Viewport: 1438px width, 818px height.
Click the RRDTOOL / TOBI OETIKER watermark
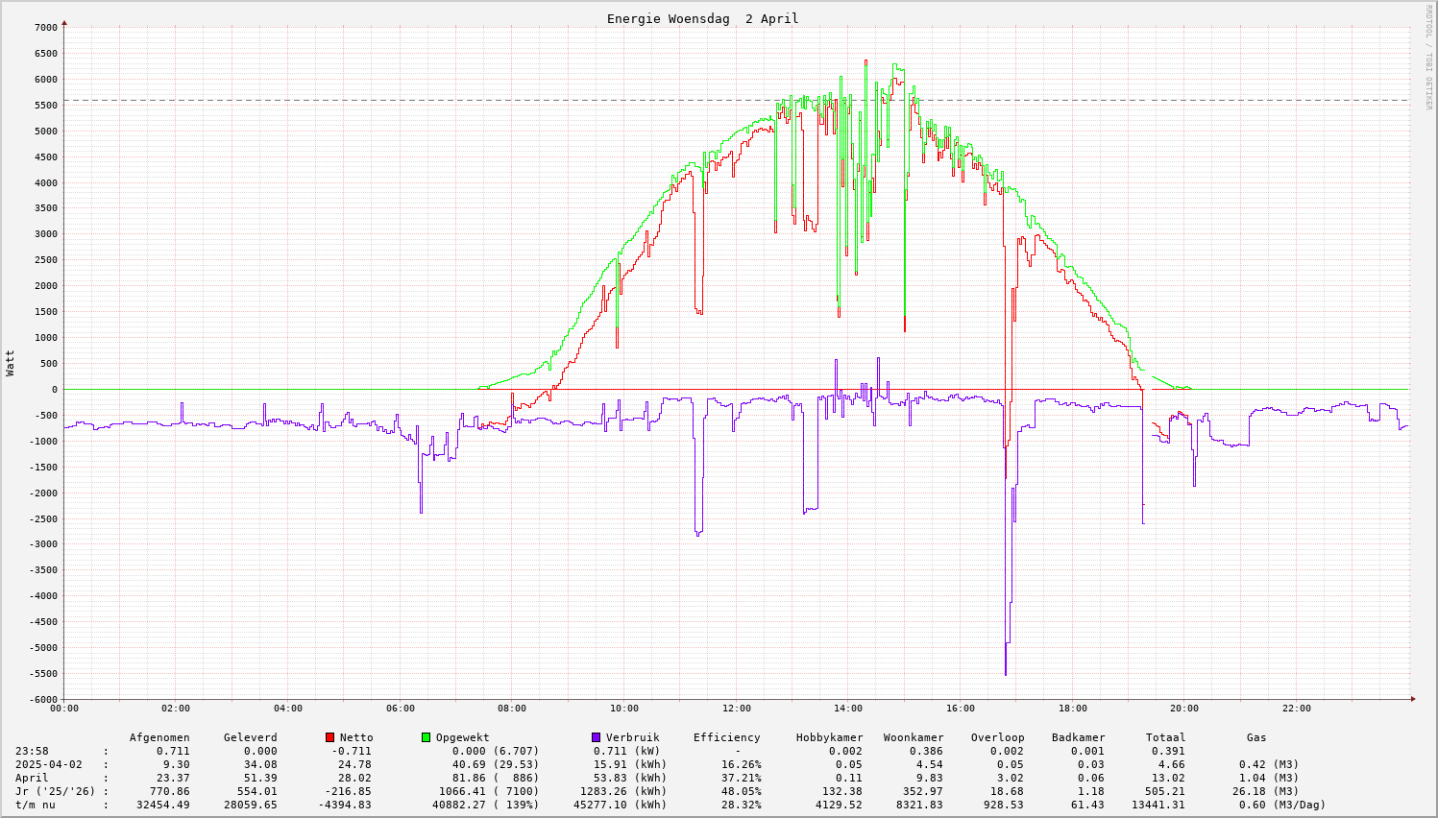[1428, 57]
